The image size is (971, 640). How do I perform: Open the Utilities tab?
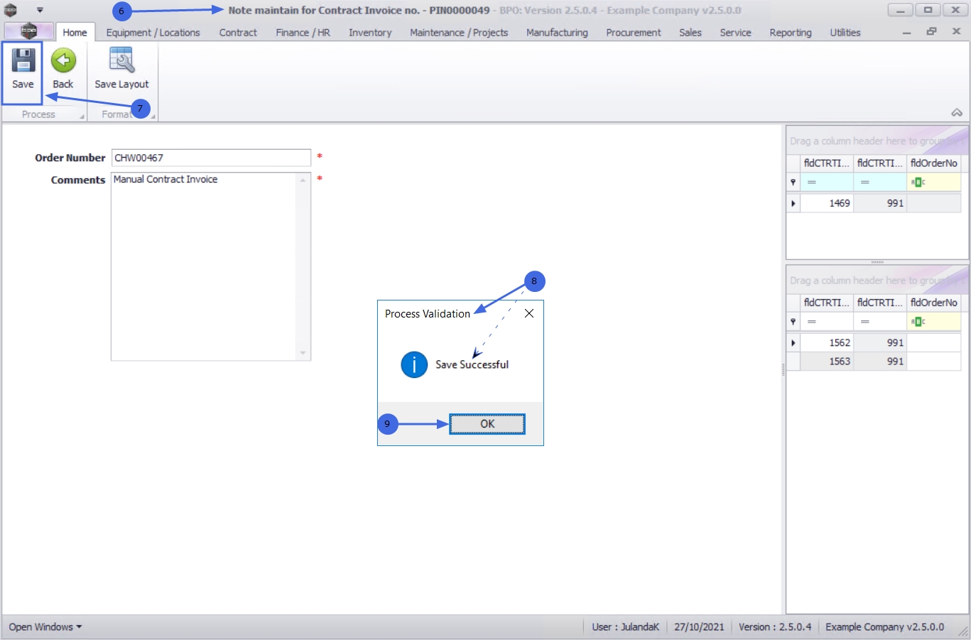click(x=845, y=33)
